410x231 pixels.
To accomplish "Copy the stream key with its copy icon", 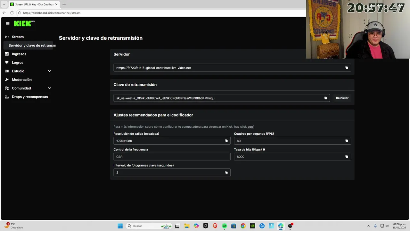I will point(325,98).
